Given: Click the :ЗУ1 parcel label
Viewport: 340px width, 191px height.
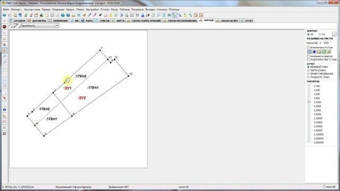Looking at the screenshot, I should tap(67, 88).
